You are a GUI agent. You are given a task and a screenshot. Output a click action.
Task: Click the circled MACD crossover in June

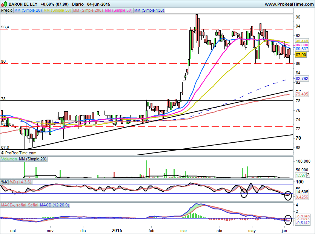click(288, 219)
